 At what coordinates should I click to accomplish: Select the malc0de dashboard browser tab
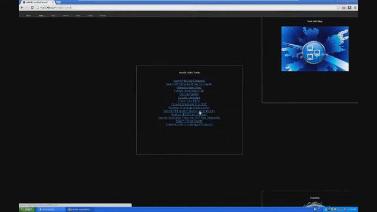click(x=37, y=2)
